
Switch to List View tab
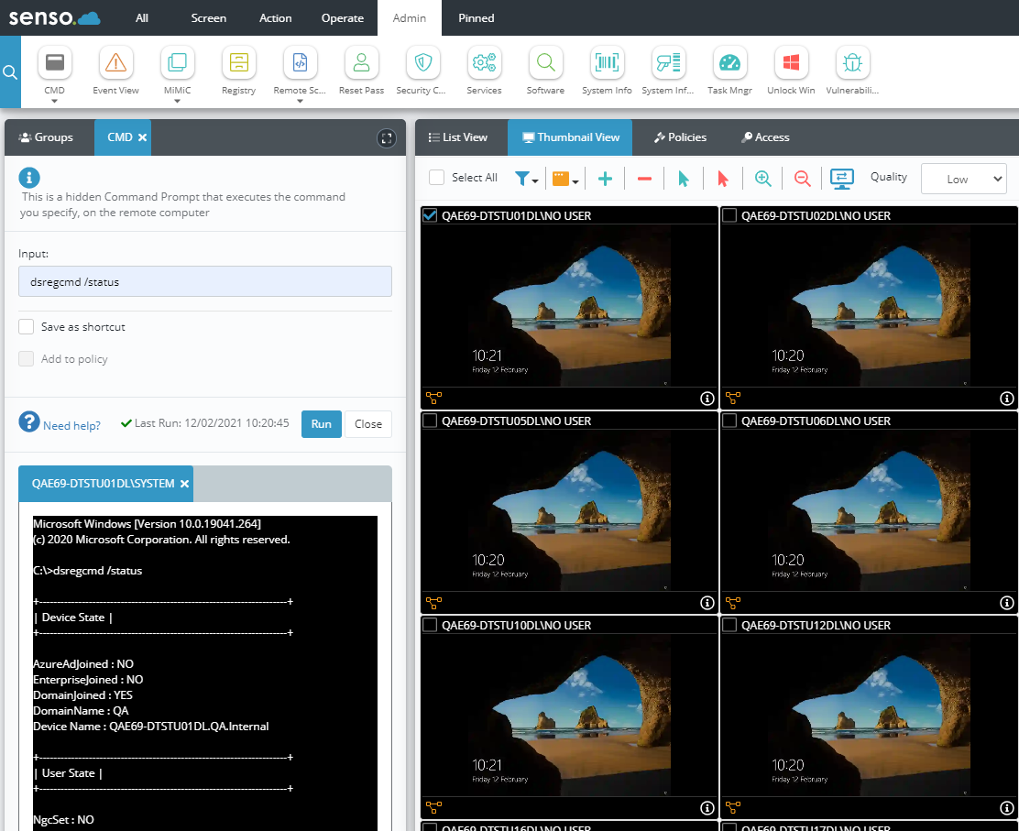coord(459,137)
